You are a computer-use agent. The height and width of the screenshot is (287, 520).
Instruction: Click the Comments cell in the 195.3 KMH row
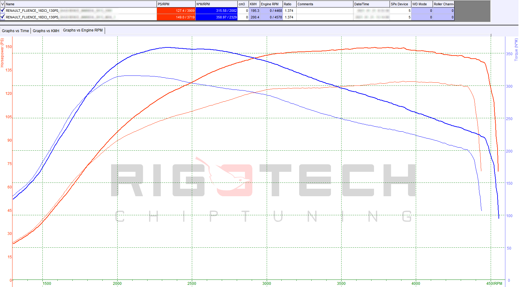tap(325, 11)
